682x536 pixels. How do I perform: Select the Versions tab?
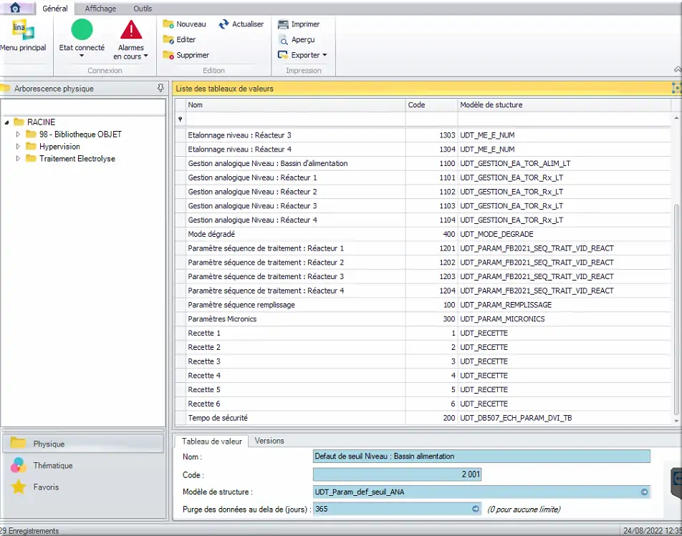269,441
